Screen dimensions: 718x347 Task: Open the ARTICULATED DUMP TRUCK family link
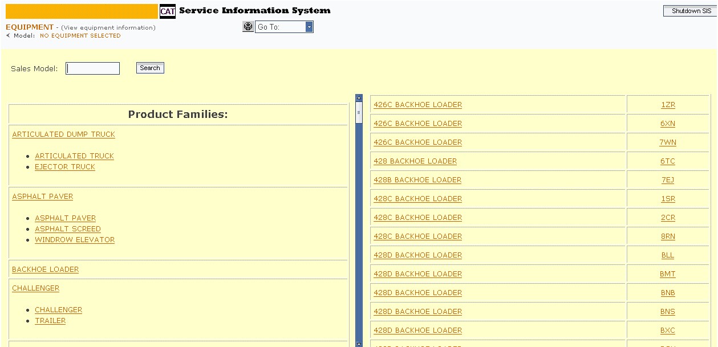coord(64,134)
